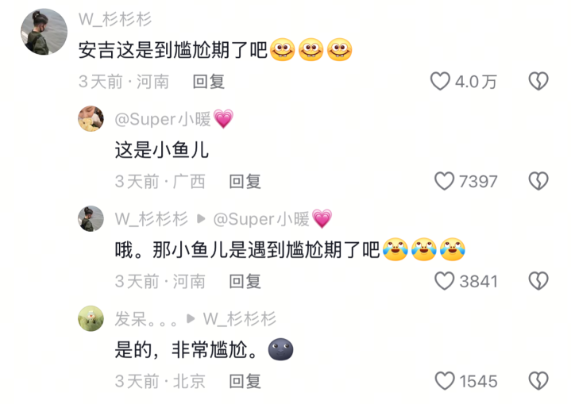Like the 是的，非常尴尬 reply
Screen dimensions: 571x404
tap(445, 381)
